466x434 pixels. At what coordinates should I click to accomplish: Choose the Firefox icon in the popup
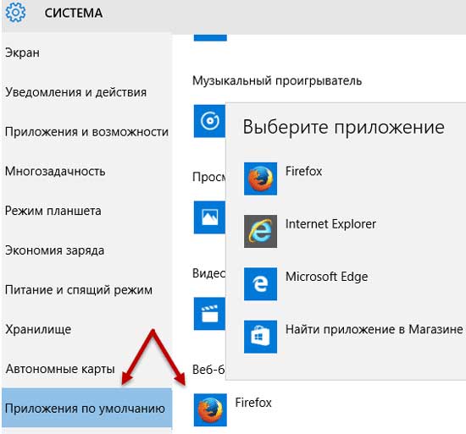[260, 179]
